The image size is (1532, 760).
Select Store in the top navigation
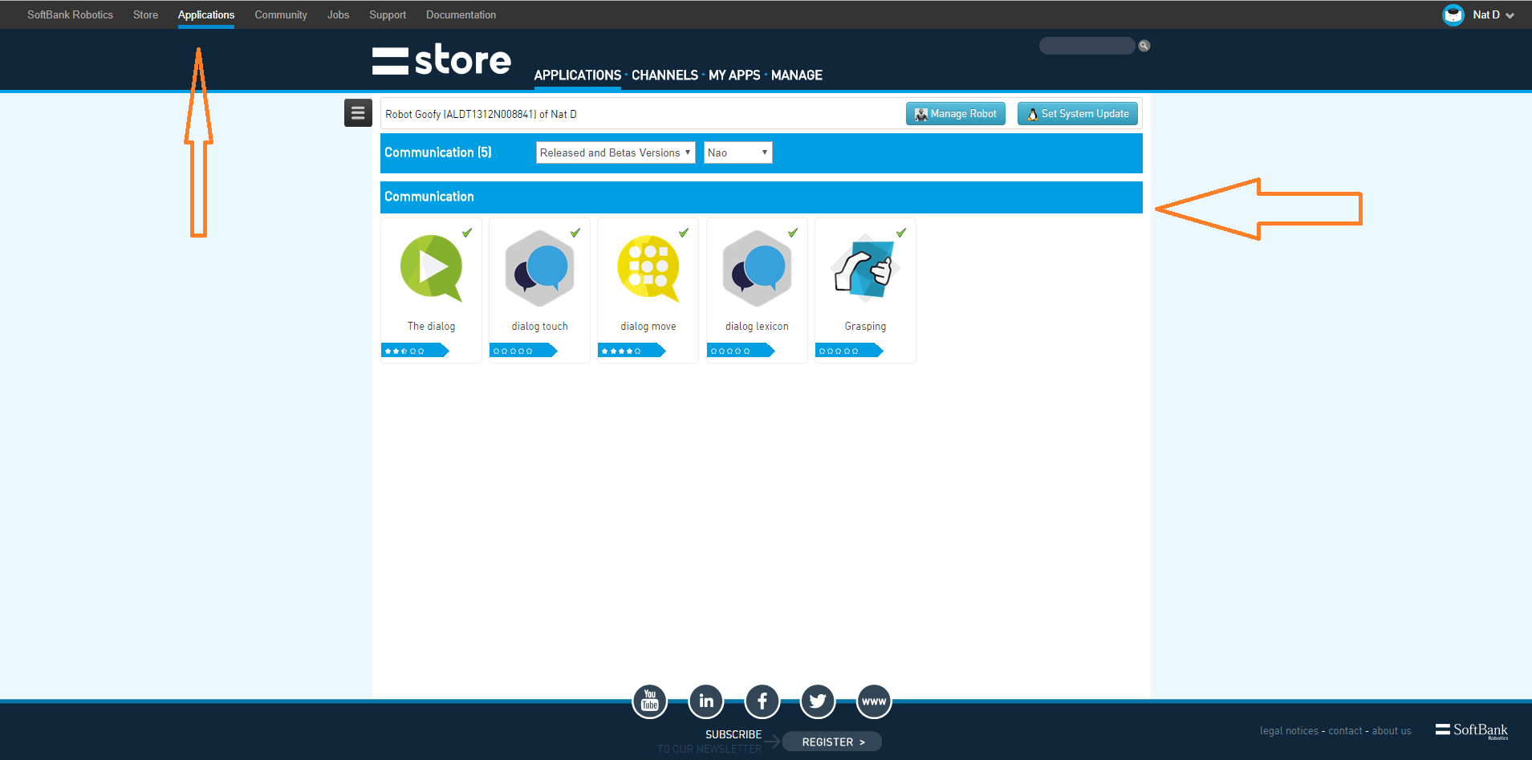click(x=145, y=14)
